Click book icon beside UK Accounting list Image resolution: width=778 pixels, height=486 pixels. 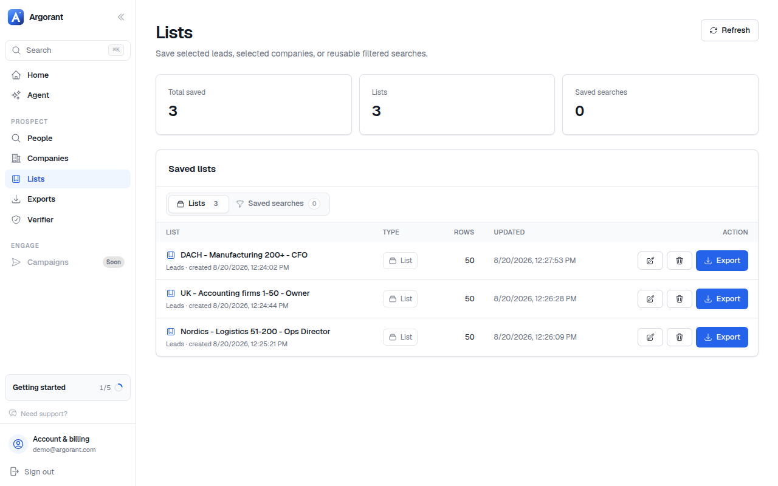(171, 293)
